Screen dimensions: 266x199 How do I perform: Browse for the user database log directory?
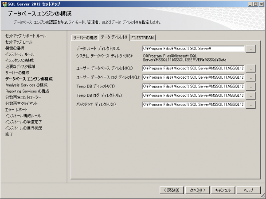251,78
